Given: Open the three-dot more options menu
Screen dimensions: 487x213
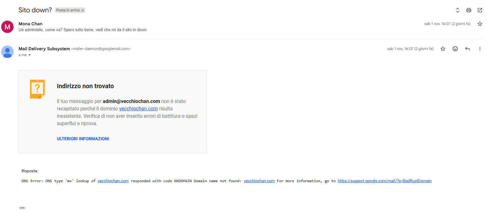Looking at the screenshot, I should click(480, 49).
